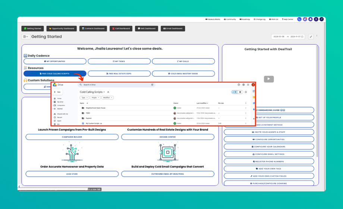Screen dimensions: 343x209
Task: Open the Haves & Wants link
Action: point(213,19)
